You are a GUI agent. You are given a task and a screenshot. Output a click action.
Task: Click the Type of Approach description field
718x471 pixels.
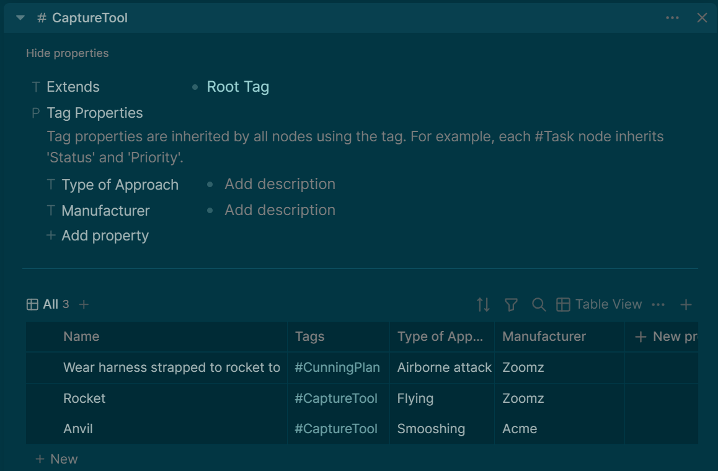point(280,184)
